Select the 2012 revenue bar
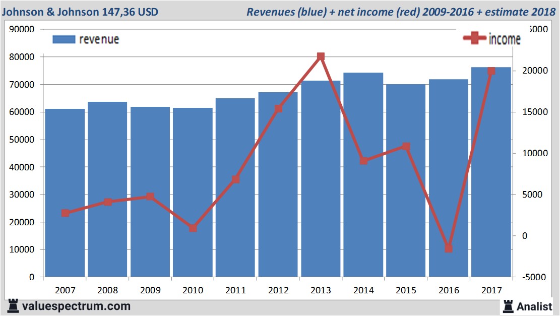This screenshot has width=560, height=316. pos(278,184)
